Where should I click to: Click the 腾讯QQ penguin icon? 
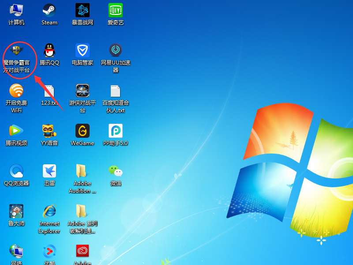tap(49, 50)
